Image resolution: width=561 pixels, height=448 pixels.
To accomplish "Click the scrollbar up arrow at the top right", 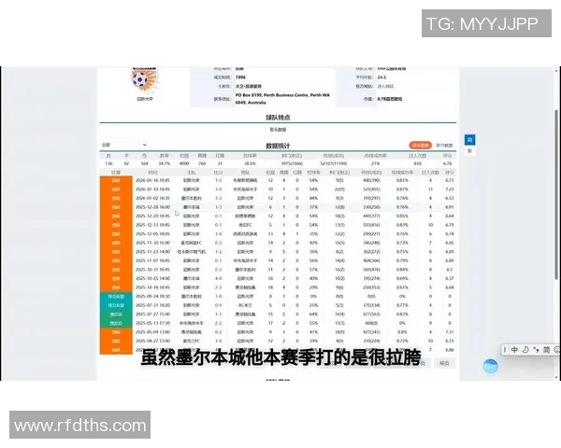I will coord(556,71).
